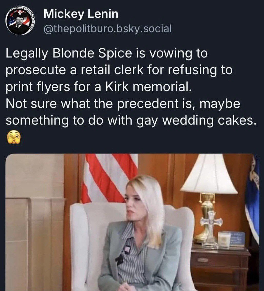264x291 pixels.
Task: Tap the peeking face emoji
Action: 13,137
